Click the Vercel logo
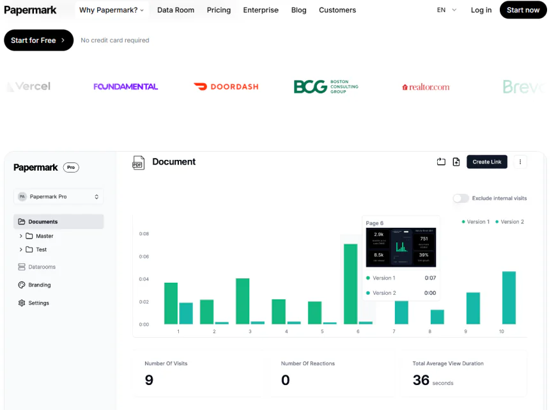Viewport: 556px width, 410px height. [29, 86]
